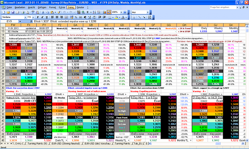Click the Excel Help question mark icon
This screenshot has width=249, height=149.
[125, 12]
